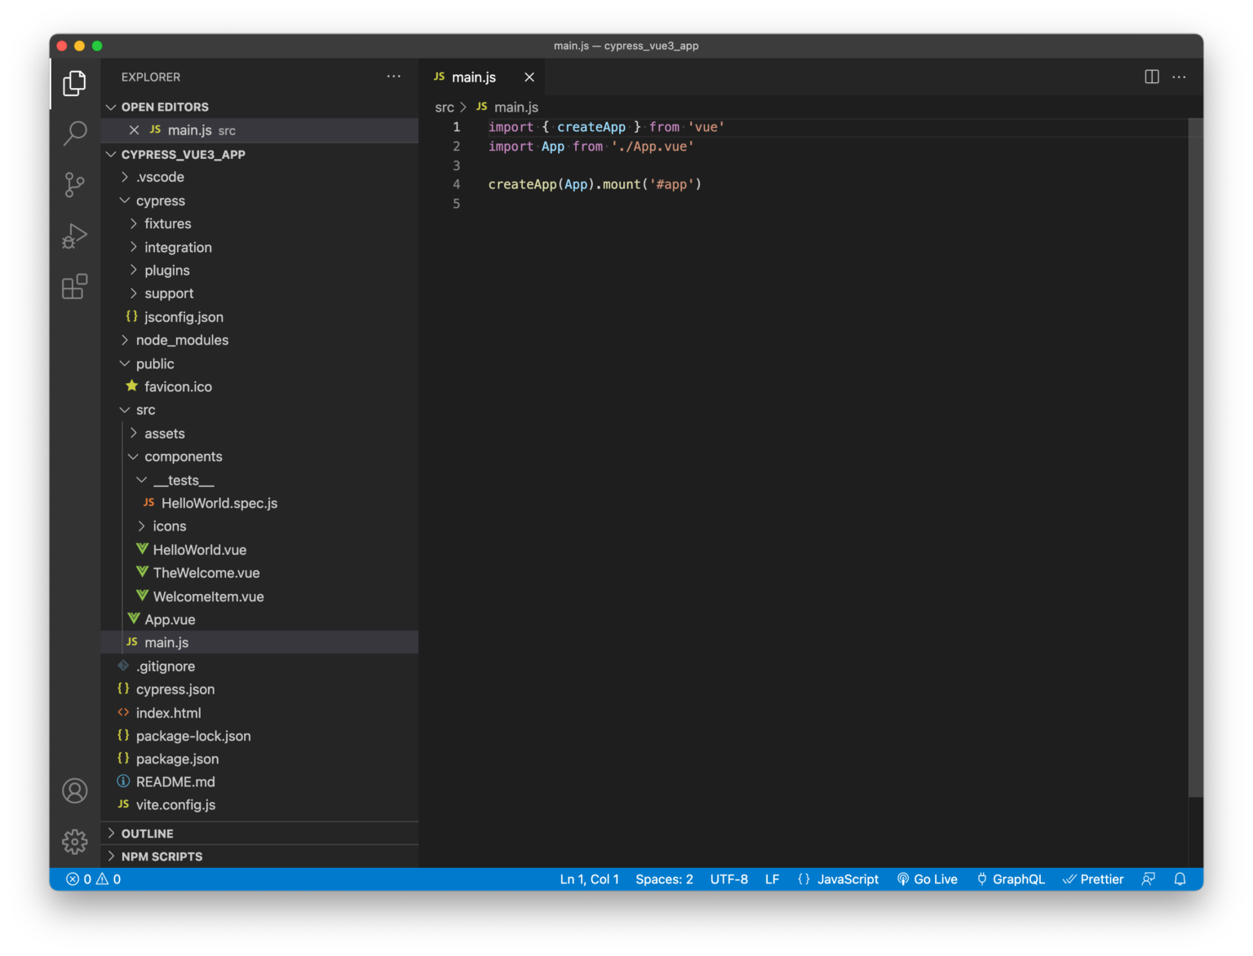Open the Manage settings gear
This screenshot has height=956, width=1253.
[74, 842]
